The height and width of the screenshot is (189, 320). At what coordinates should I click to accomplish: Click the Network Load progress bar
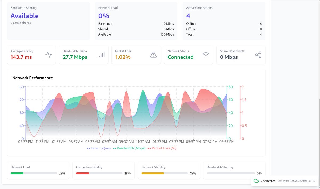(x=34, y=173)
